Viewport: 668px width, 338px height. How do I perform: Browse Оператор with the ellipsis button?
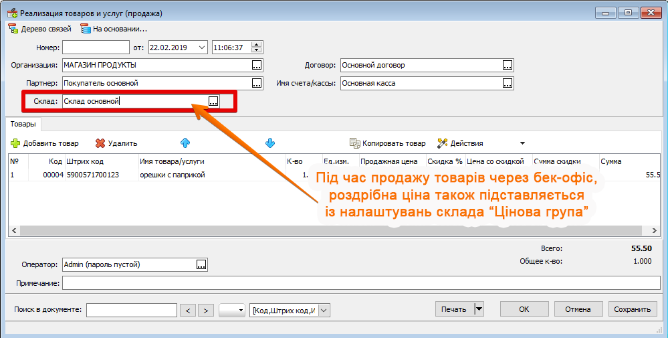201,264
